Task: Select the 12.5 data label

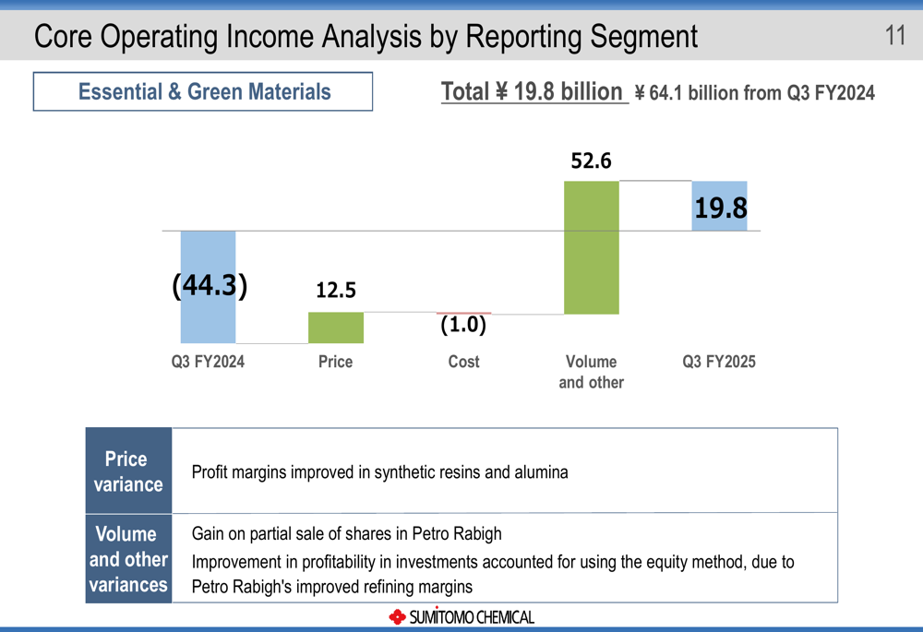Action: pyautogui.click(x=335, y=291)
